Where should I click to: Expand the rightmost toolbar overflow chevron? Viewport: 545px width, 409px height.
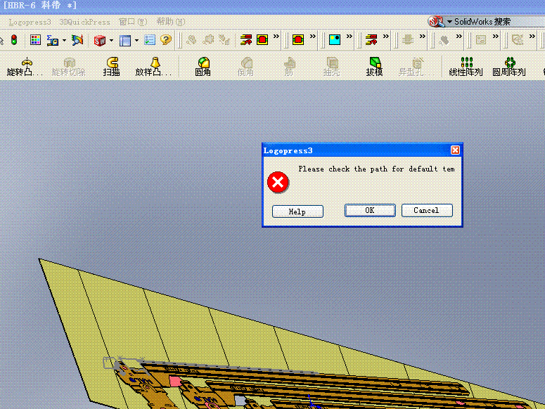pyautogui.click(x=532, y=36)
